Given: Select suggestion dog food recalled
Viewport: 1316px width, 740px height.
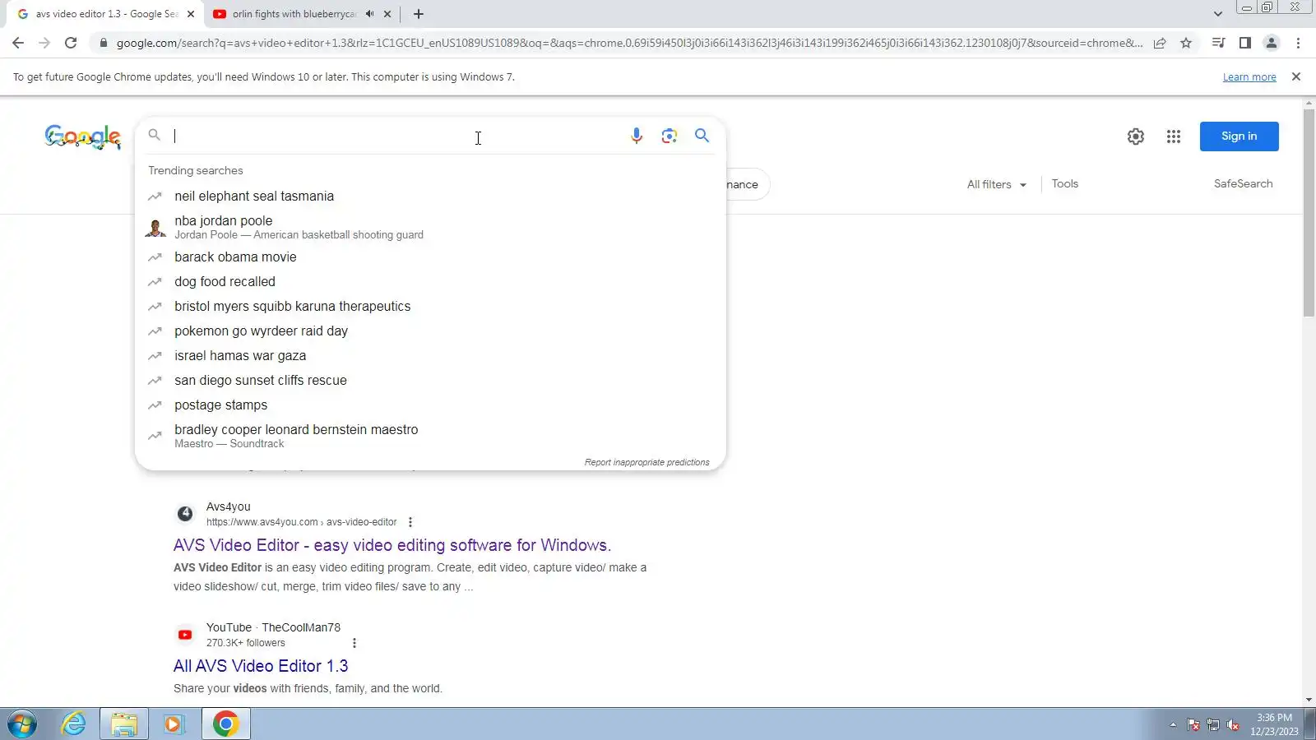Looking at the screenshot, I should (x=430, y=281).
